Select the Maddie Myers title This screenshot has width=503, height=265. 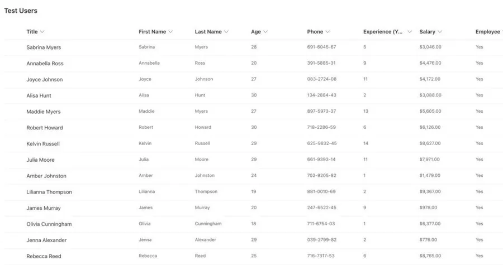click(x=43, y=112)
